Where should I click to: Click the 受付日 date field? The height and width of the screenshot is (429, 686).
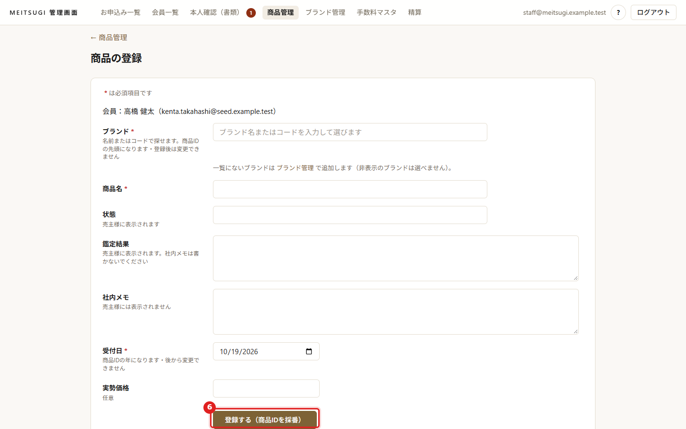(x=266, y=351)
